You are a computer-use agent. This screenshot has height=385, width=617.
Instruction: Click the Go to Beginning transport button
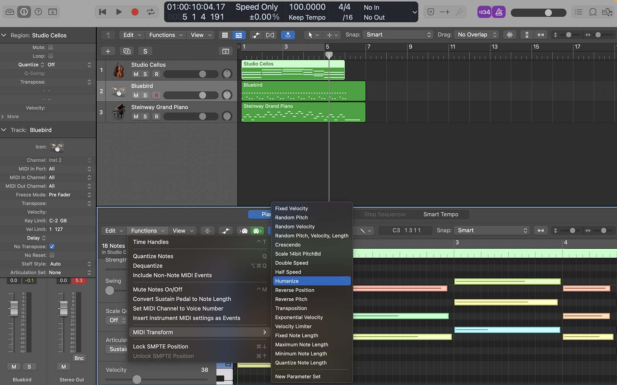102,12
